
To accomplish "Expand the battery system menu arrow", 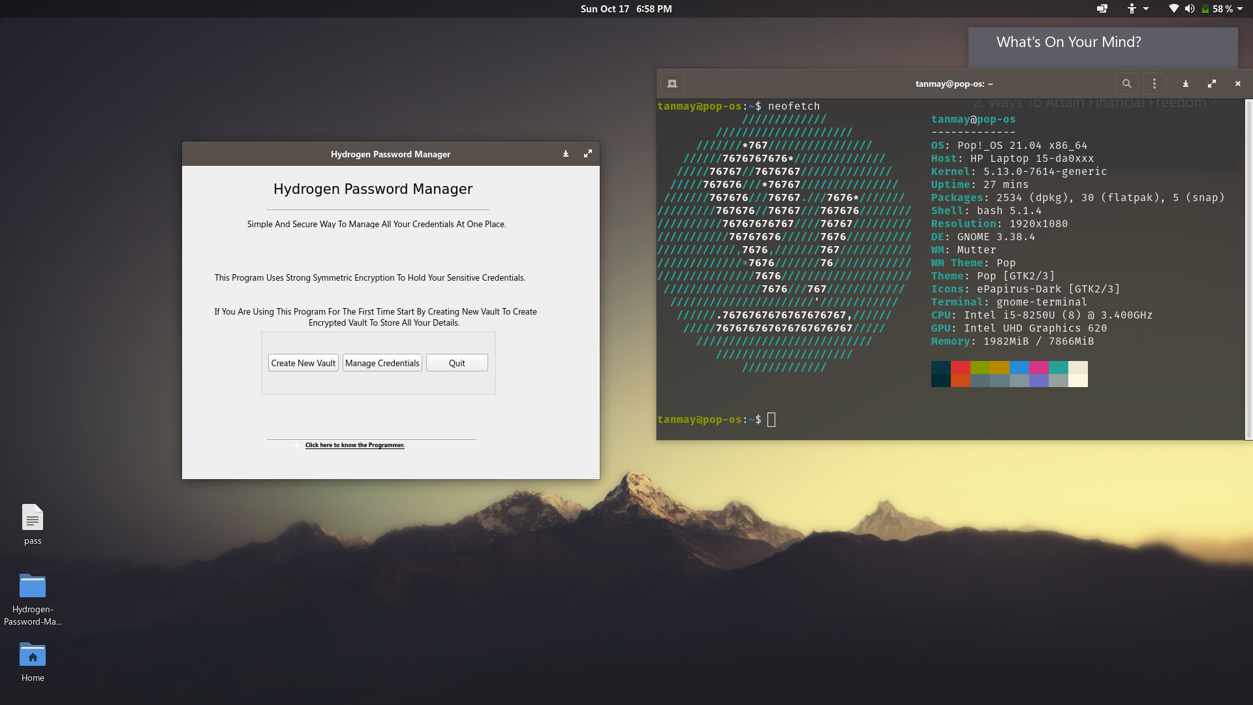I will click(x=1240, y=9).
